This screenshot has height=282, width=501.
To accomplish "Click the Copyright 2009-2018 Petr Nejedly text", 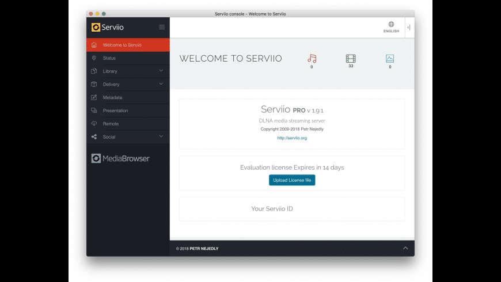I will pyautogui.click(x=292, y=129).
